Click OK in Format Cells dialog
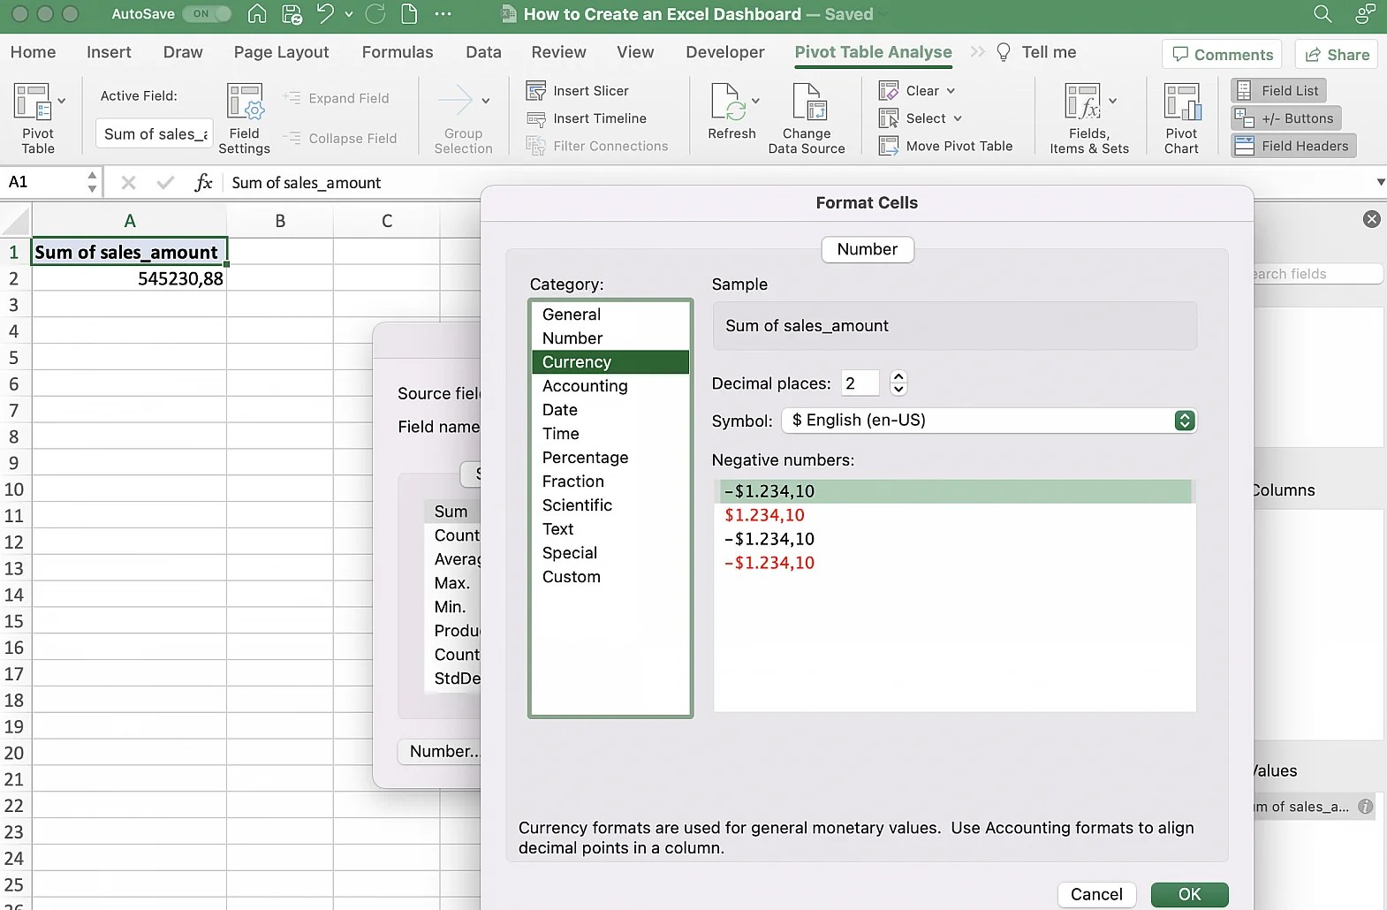 [1189, 894]
